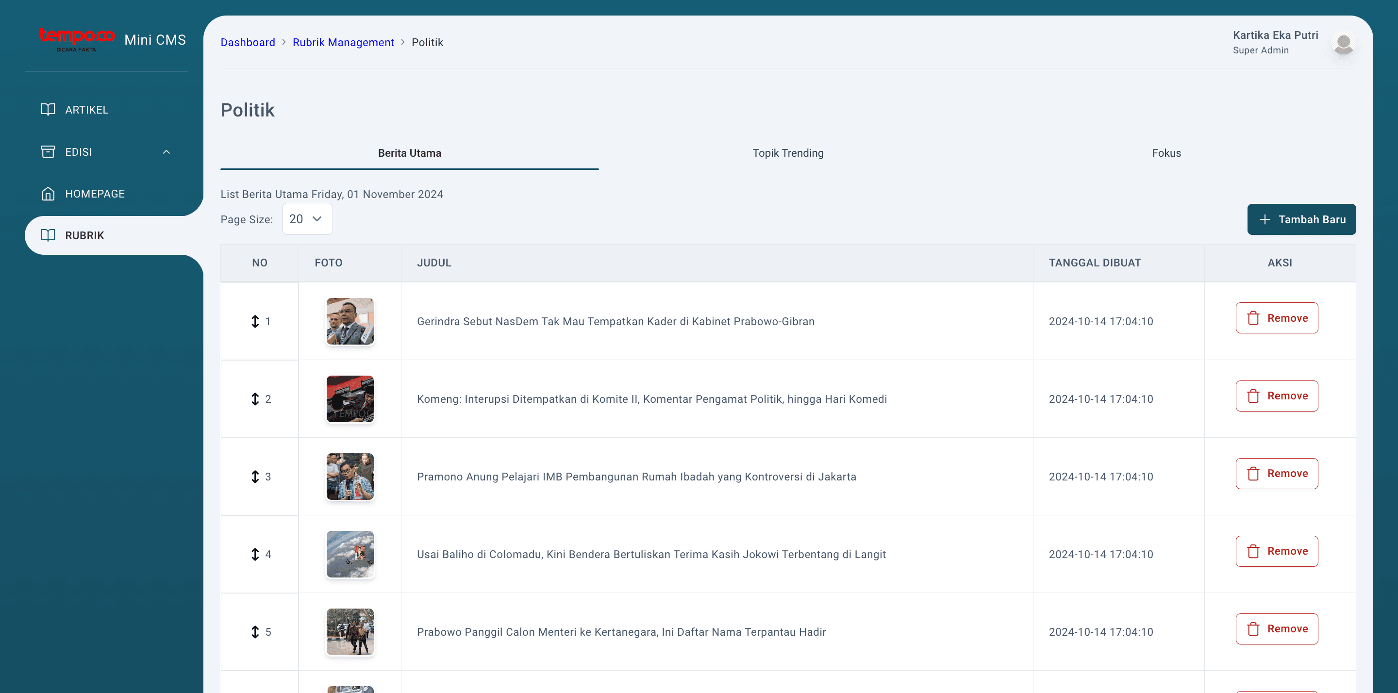This screenshot has width=1398, height=693.
Task: Click the plus icon on Tambah Baru
Action: coord(1265,219)
